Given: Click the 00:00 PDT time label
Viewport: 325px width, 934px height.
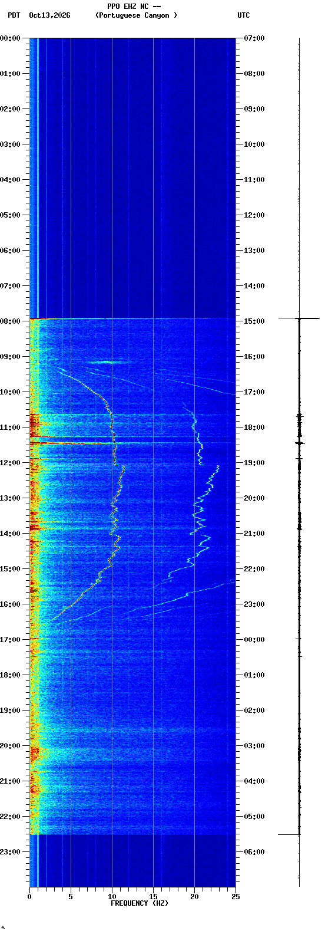Looking at the screenshot, I should click(x=11, y=38).
